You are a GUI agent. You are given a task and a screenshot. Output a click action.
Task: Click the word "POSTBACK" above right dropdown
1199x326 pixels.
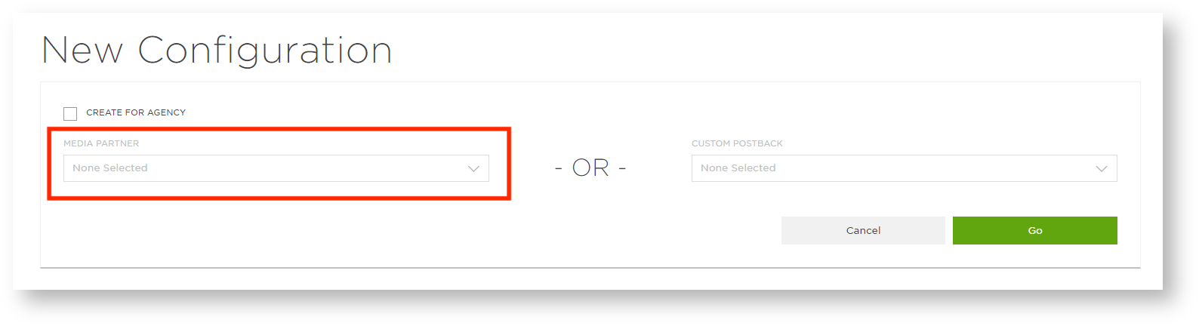(x=759, y=143)
